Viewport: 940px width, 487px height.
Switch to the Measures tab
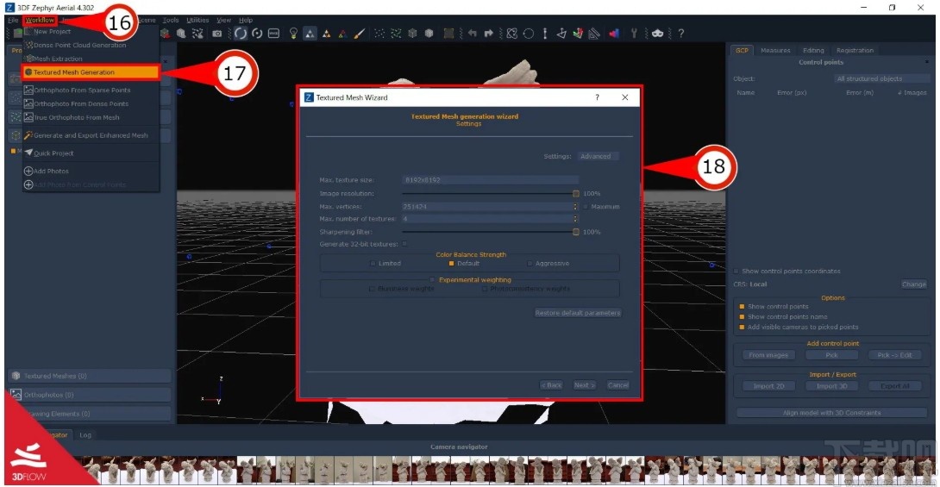775,50
